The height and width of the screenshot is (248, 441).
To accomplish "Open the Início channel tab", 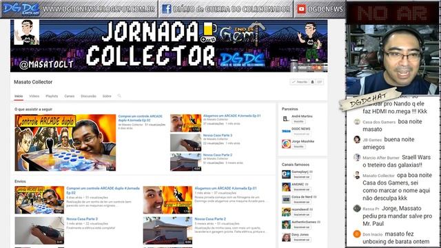I will pos(19,96).
